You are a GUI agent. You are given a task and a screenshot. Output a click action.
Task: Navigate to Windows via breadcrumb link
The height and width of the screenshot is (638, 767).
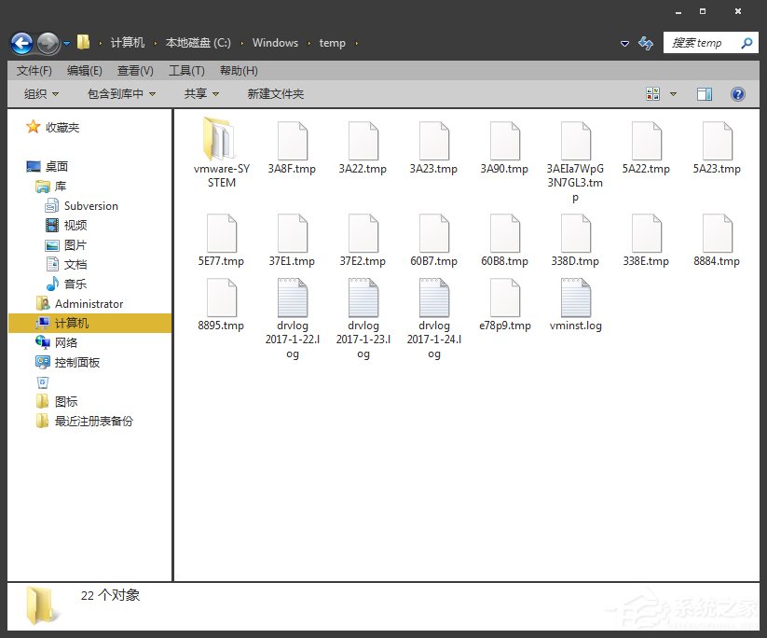(275, 43)
